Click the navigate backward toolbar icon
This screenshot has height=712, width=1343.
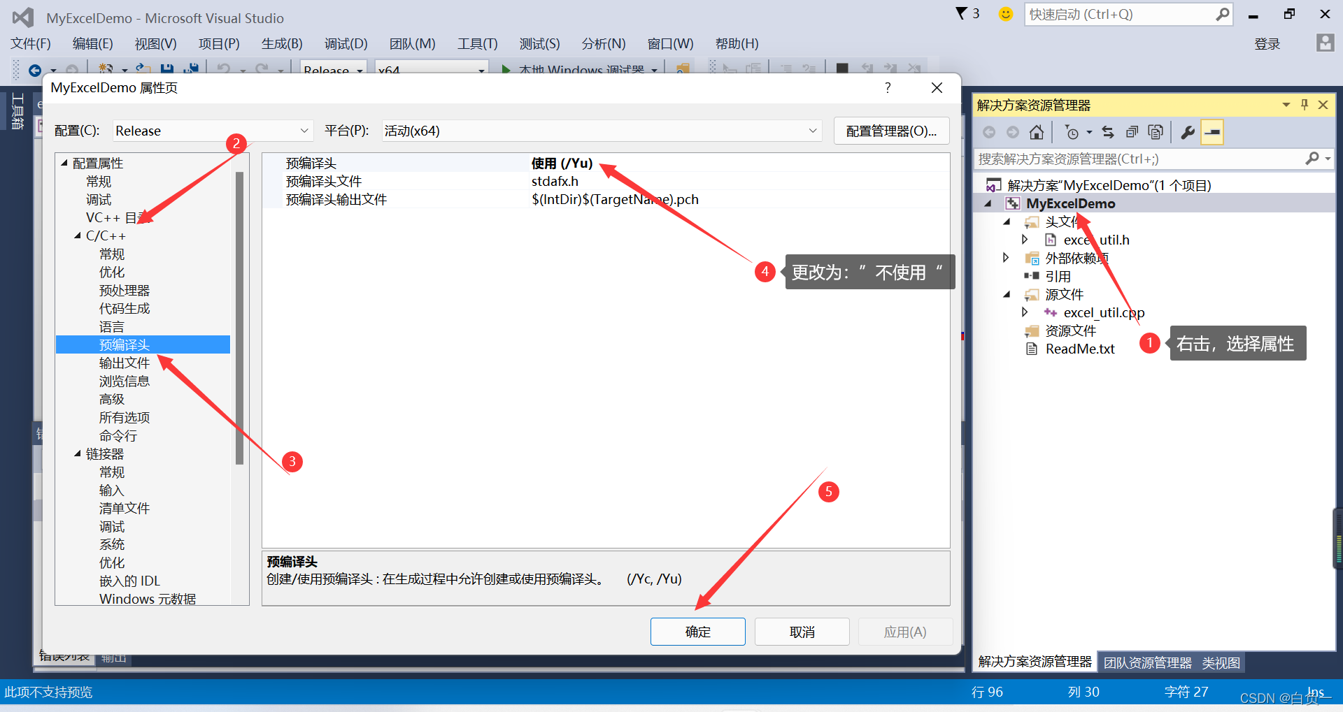point(35,70)
